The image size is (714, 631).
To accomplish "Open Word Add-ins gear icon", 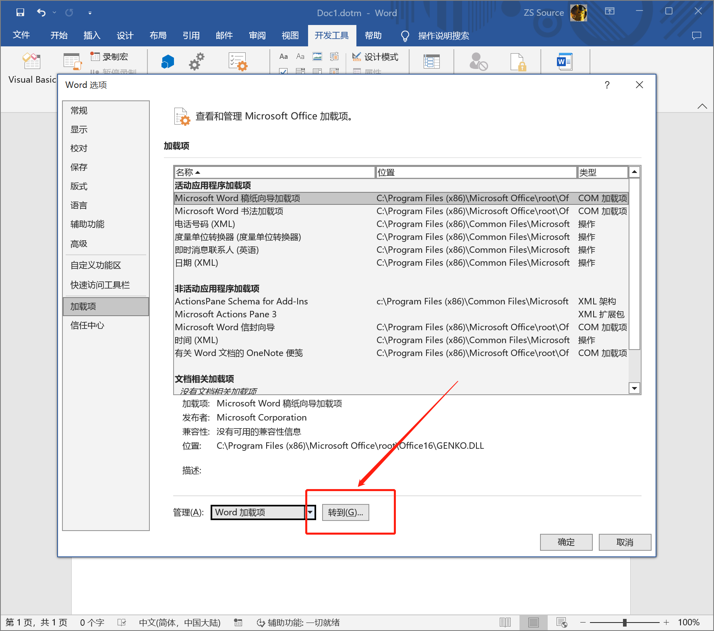I will coord(197,62).
